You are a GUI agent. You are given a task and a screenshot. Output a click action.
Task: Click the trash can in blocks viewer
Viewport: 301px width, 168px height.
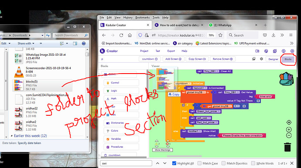[x=287, y=147]
